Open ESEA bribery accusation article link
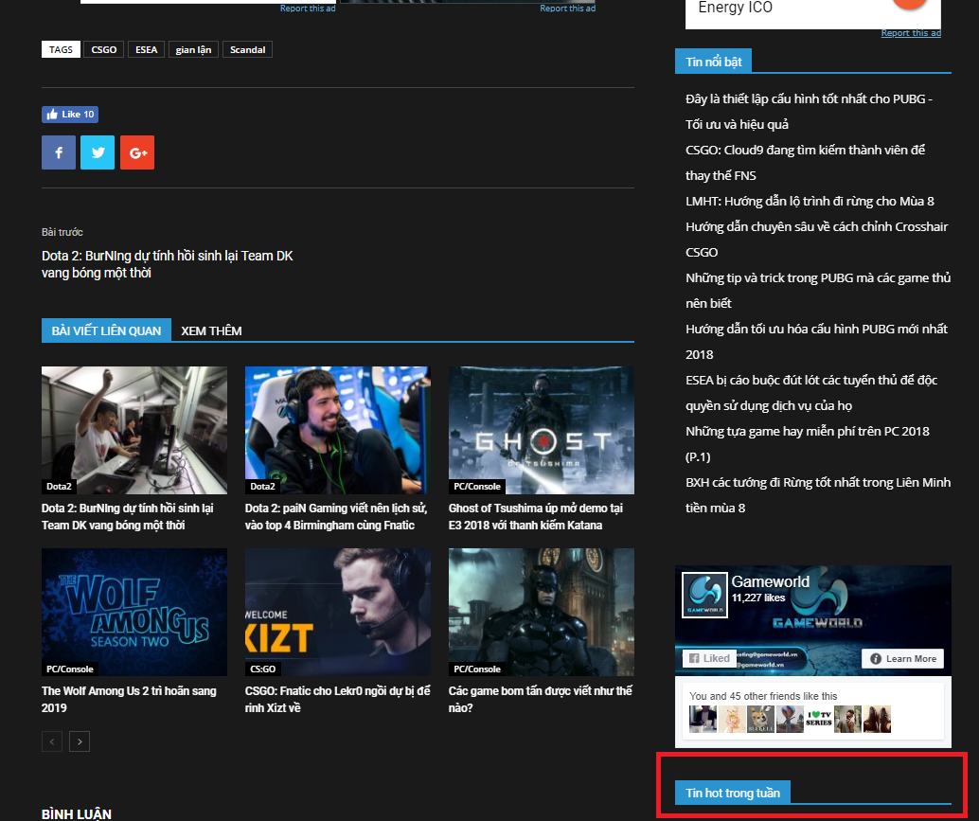Image resolution: width=979 pixels, height=821 pixels. point(811,393)
